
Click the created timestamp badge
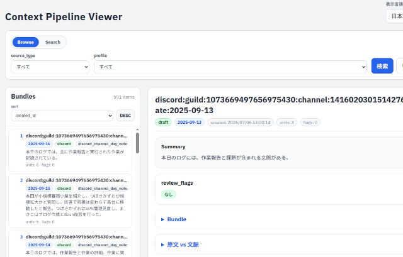[241, 123]
